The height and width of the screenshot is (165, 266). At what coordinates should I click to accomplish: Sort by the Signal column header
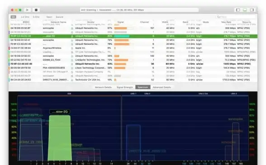[121, 22]
